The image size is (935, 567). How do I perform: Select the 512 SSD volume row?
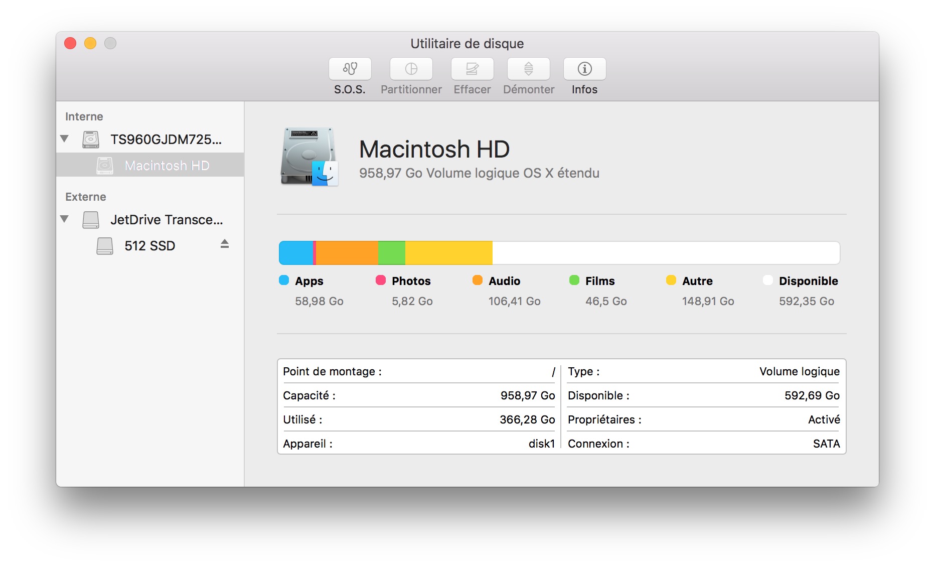(150, 245)
